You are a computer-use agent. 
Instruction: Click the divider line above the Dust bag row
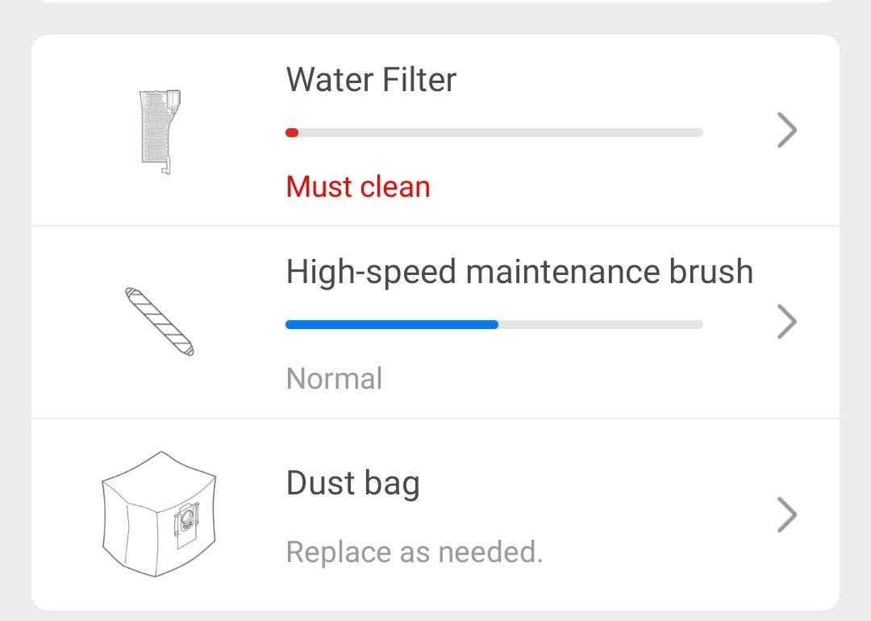pos(435,418)
